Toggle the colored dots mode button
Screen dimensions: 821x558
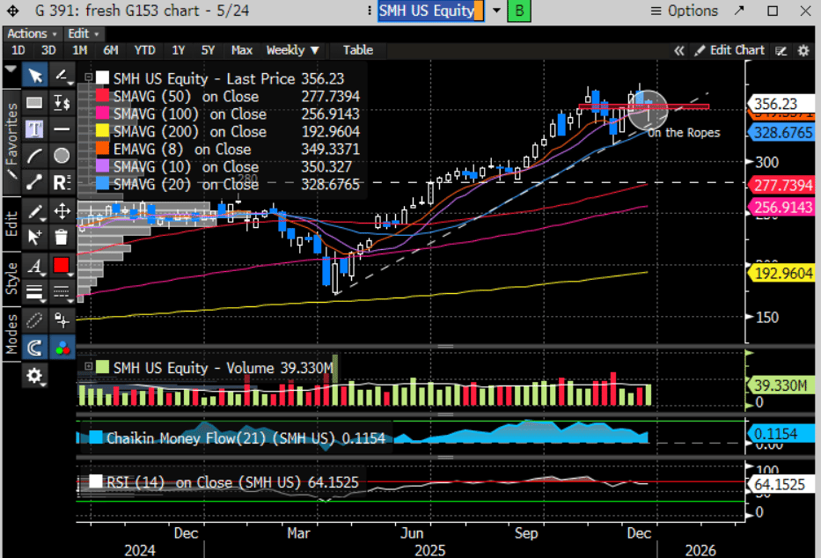[62, 348]
